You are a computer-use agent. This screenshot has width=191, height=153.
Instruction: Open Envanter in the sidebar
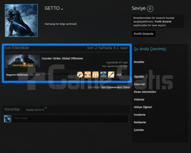[139, 84]
